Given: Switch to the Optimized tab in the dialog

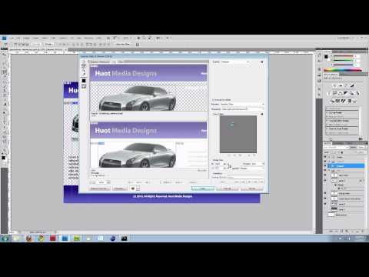Looking at the screenshot, I should pos(104,62).
